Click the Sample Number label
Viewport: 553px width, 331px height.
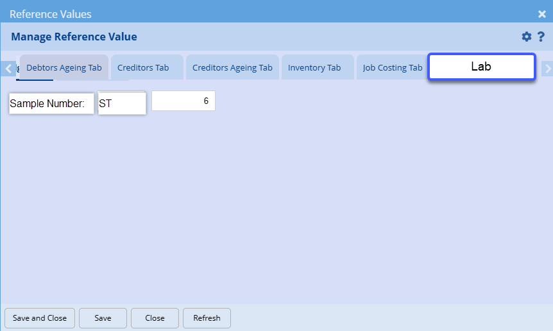(51, 103)
